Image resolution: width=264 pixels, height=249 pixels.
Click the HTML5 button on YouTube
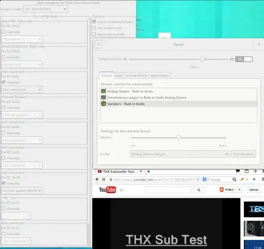point(230,190)
